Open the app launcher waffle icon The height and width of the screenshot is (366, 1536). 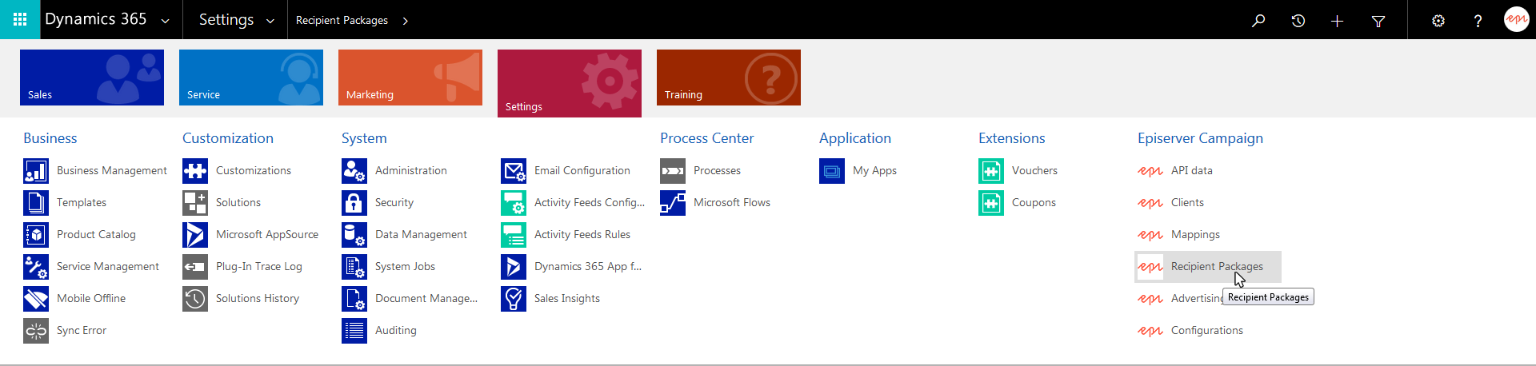click(x=20, y=19)
